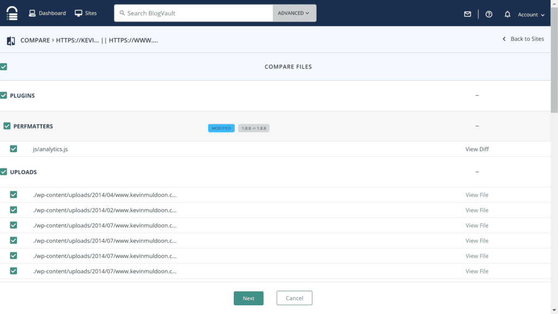
Task: Collapse the PERFMATTERS section
Action: [477, 126]
